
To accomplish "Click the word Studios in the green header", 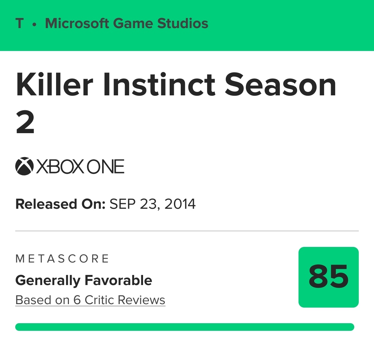I will [183, 24].
